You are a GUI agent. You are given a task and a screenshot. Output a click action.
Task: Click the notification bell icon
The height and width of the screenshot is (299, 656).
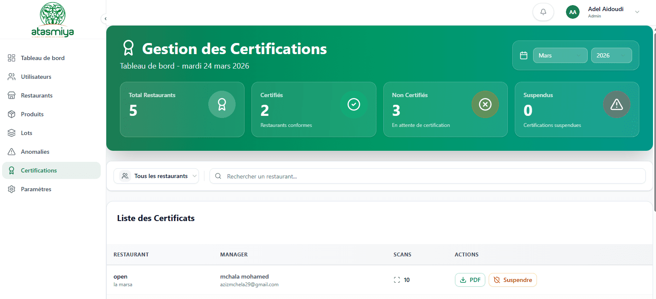point(543,12)
